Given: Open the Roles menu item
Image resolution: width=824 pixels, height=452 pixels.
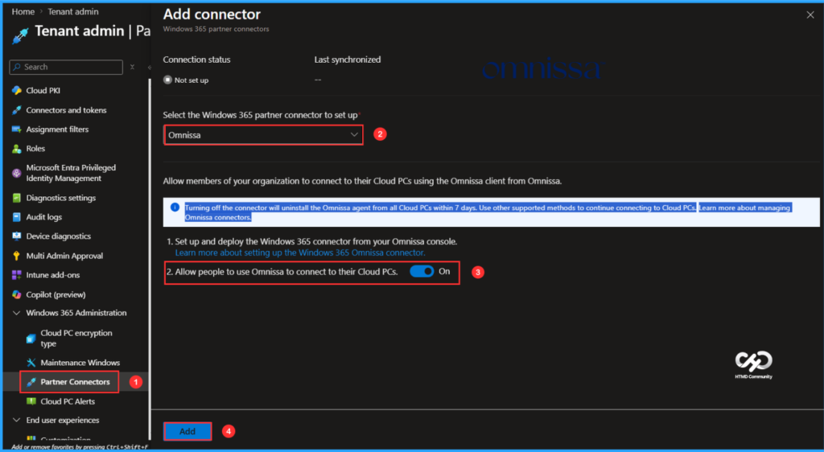Looking at the screenshot, I should click(x=35, y=149).
